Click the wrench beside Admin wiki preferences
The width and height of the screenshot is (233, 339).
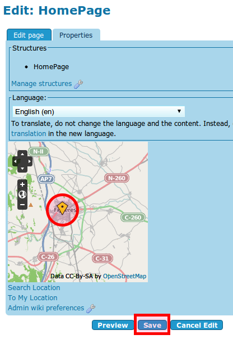(91, 308)
